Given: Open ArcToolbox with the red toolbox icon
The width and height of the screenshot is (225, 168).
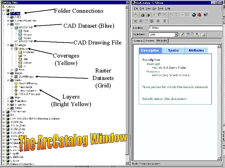Looking at the screenshot, I should click(x=199, y=15).
